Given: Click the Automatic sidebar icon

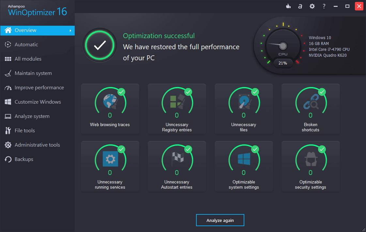Looking at the screenshot, I should pyautogui.click(x=8, y=45).
